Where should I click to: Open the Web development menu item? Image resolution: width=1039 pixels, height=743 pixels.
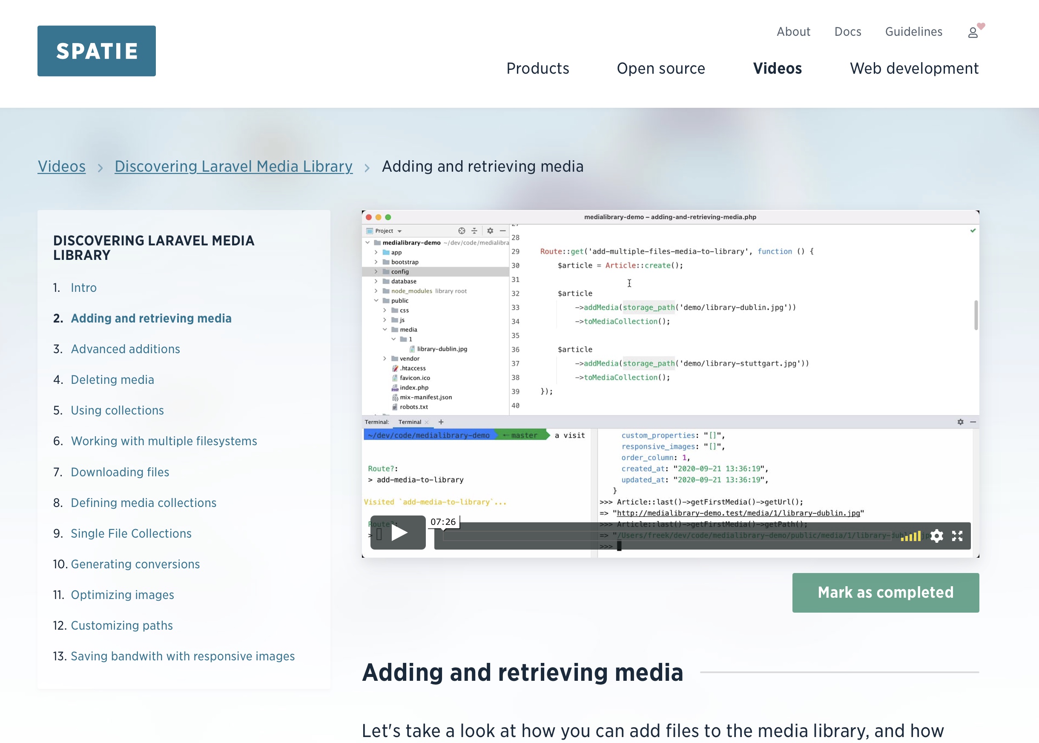(914, 68)
